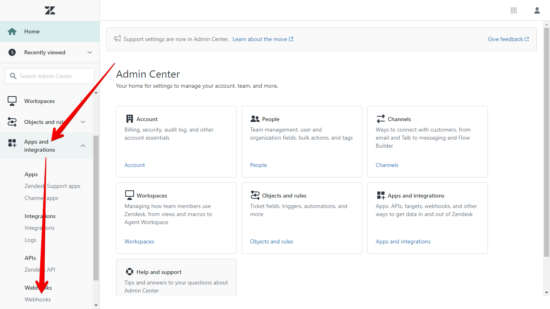Click the Workspaces card monitor icon

[129, 195]
